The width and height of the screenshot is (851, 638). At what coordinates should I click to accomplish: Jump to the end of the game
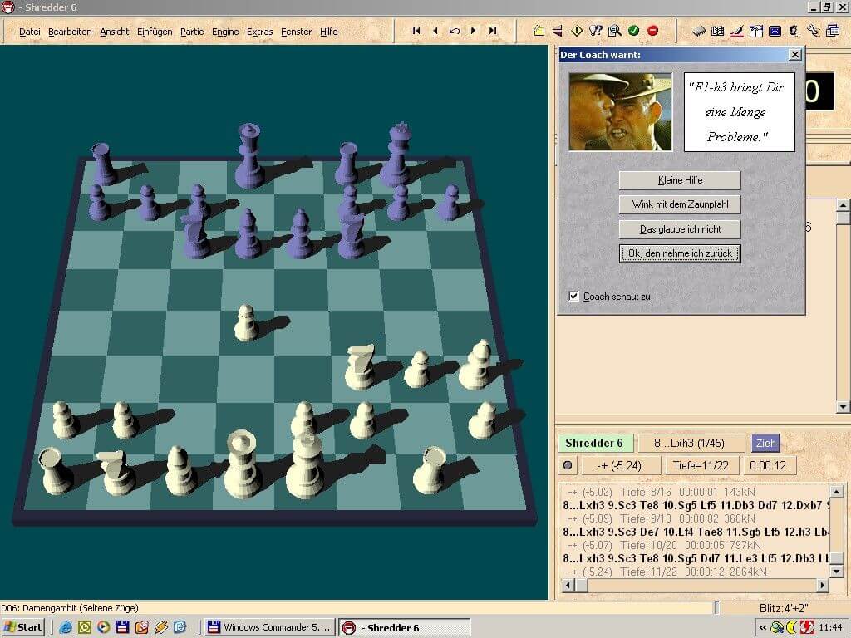493,31
